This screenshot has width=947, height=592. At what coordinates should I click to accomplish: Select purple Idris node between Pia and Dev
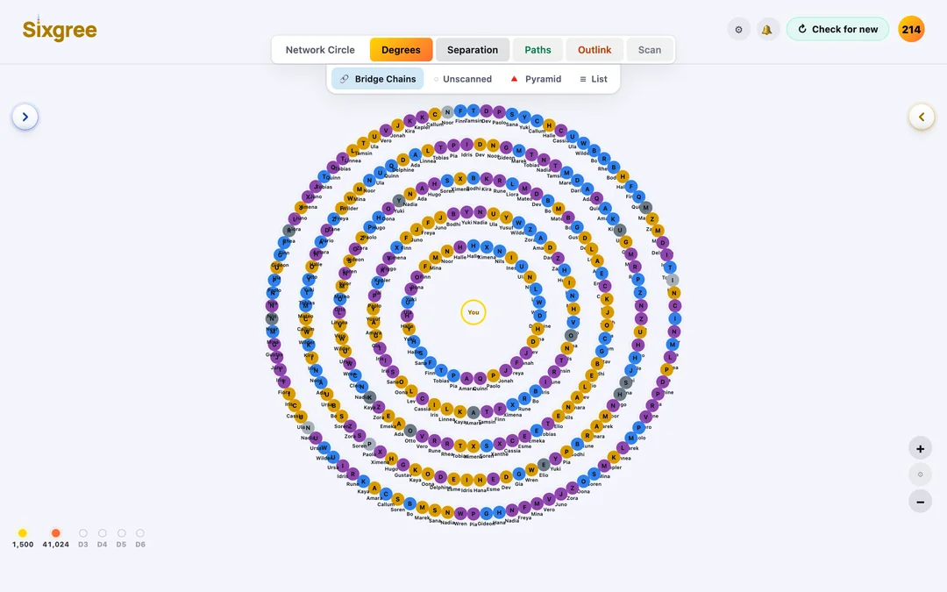[466, 145]
